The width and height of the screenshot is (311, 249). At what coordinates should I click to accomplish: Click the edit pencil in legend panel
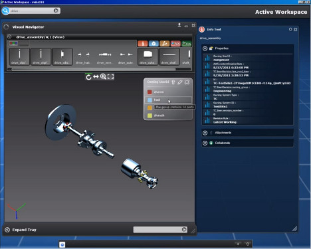tap(180, 82)
